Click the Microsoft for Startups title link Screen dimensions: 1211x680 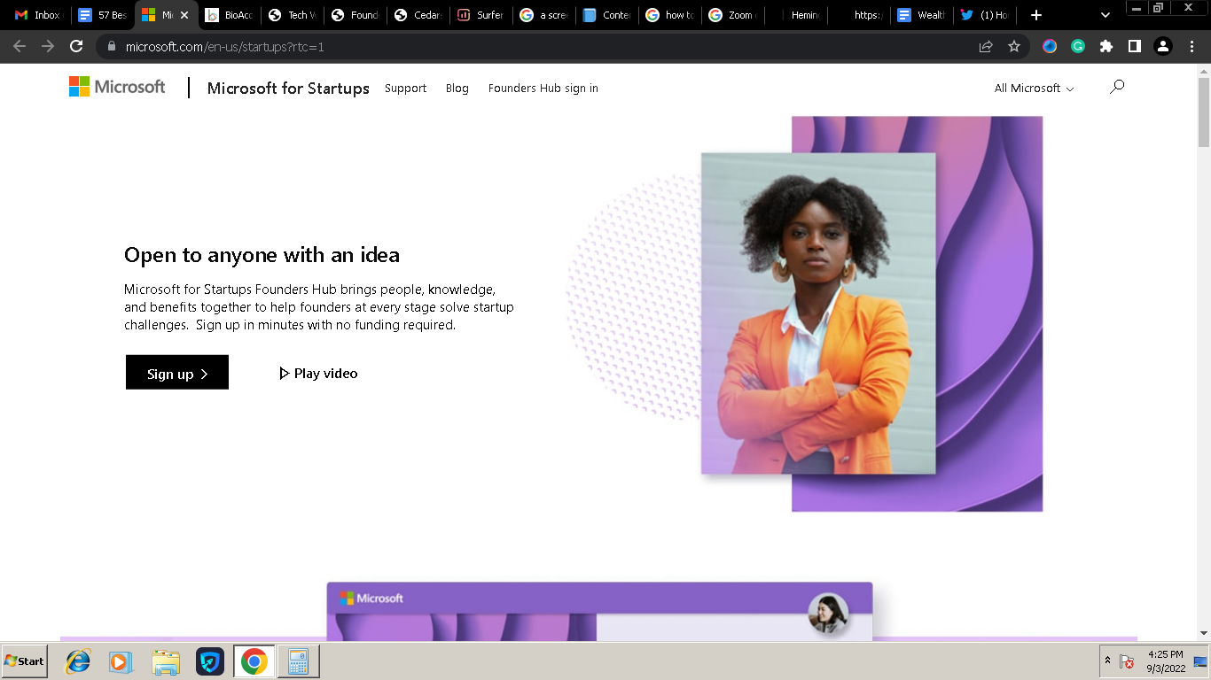click(x=288, y=89)
